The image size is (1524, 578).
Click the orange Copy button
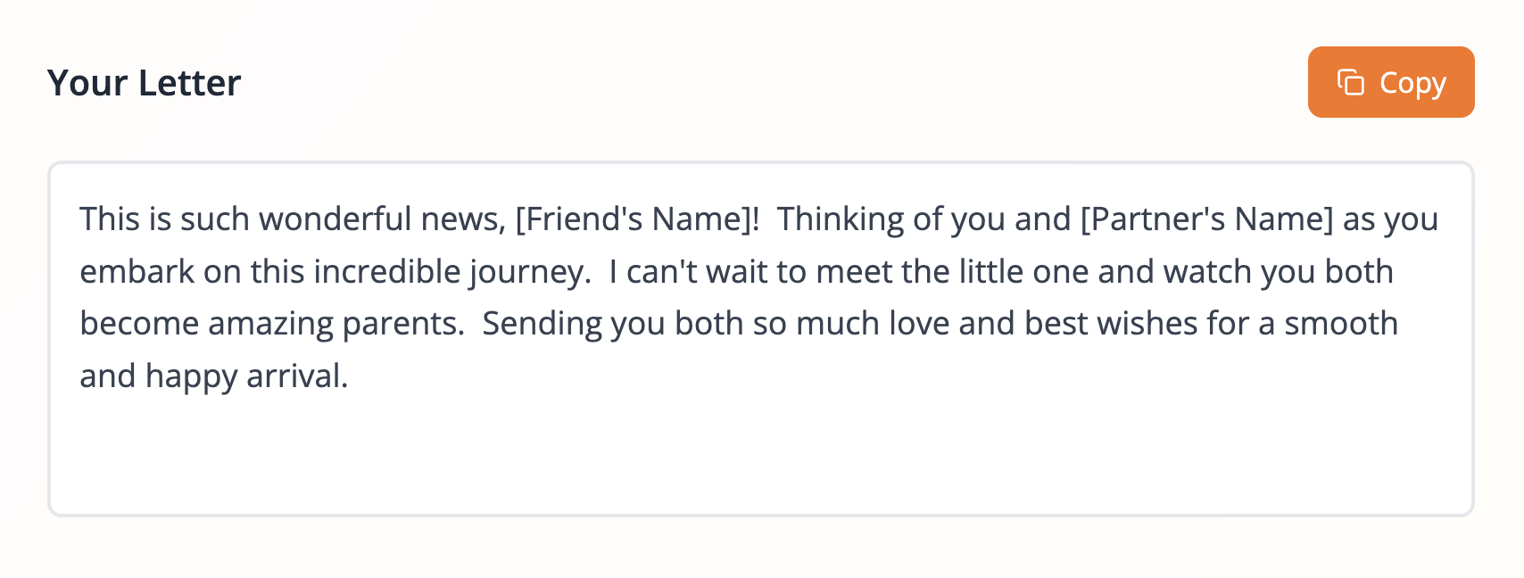(1390, 82)
